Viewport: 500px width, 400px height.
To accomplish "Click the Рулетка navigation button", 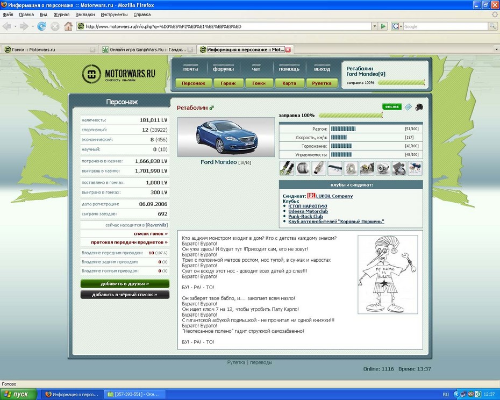I will coord(322,83).
